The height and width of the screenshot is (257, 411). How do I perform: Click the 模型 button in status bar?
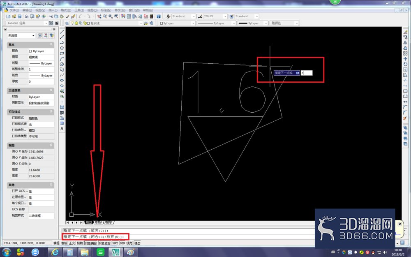(137, 243)
